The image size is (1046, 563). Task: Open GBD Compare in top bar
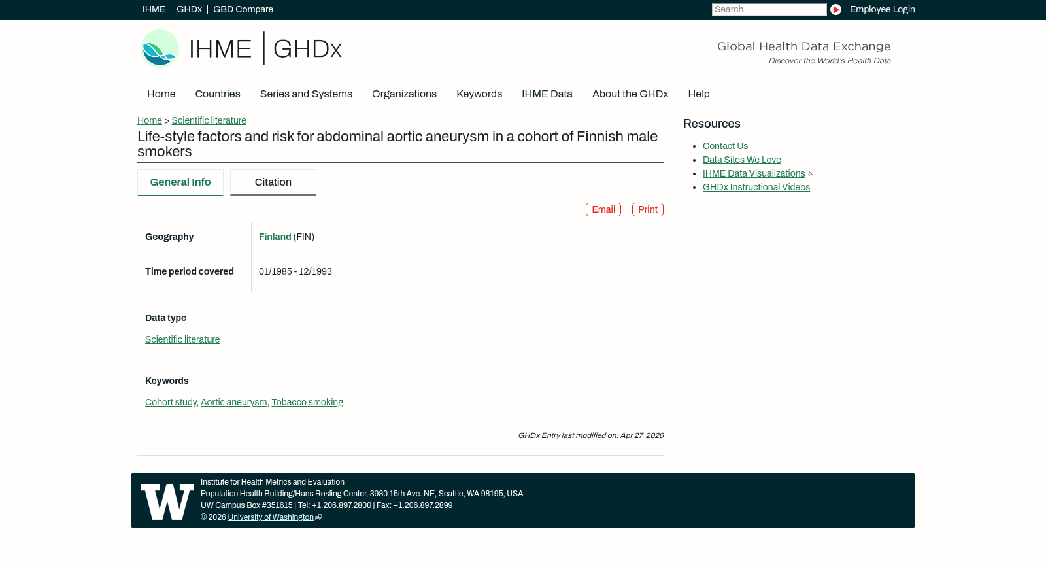pos(243,9)
